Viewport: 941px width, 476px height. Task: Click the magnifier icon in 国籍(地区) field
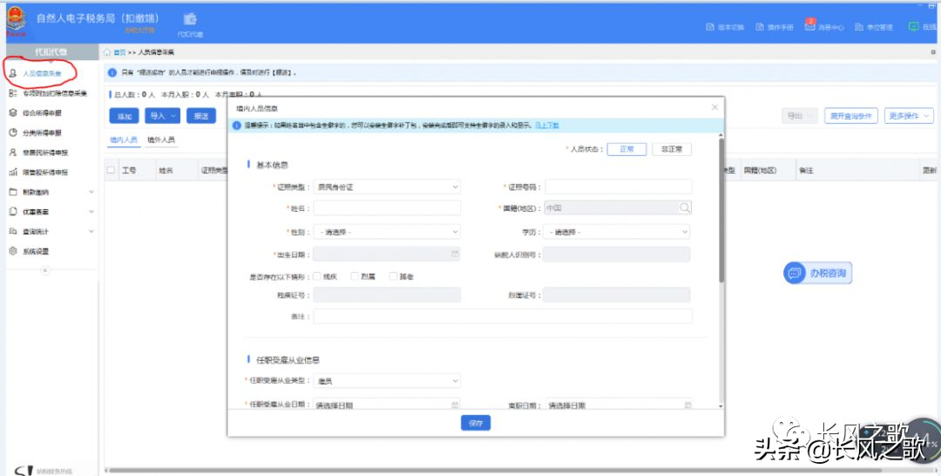(685, 207)
